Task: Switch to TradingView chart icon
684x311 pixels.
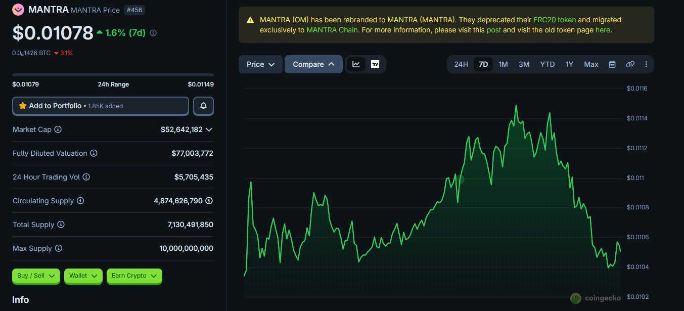Action: tap(375, 64)
